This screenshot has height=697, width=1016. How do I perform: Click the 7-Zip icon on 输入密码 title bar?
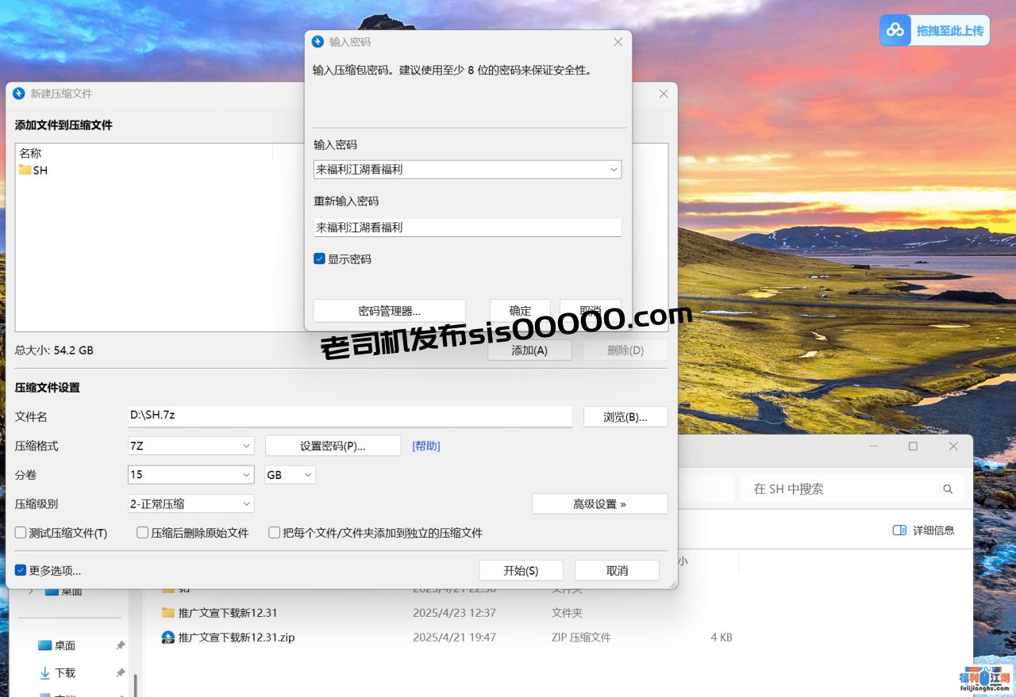tap(318, 41)
